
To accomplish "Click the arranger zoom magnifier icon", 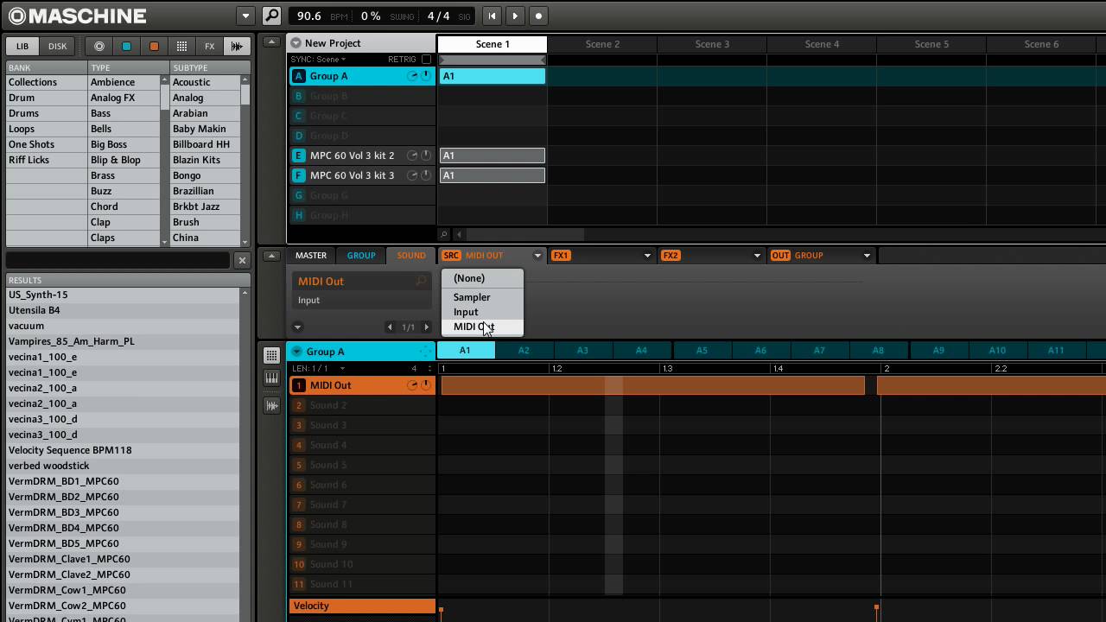I will [x=444, y=234].
